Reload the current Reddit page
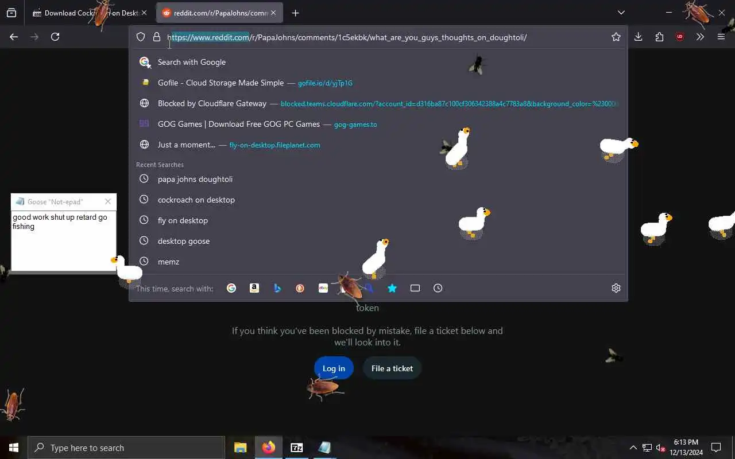The width and height of the screenshot is (735, 459). (x=55, y=37)
